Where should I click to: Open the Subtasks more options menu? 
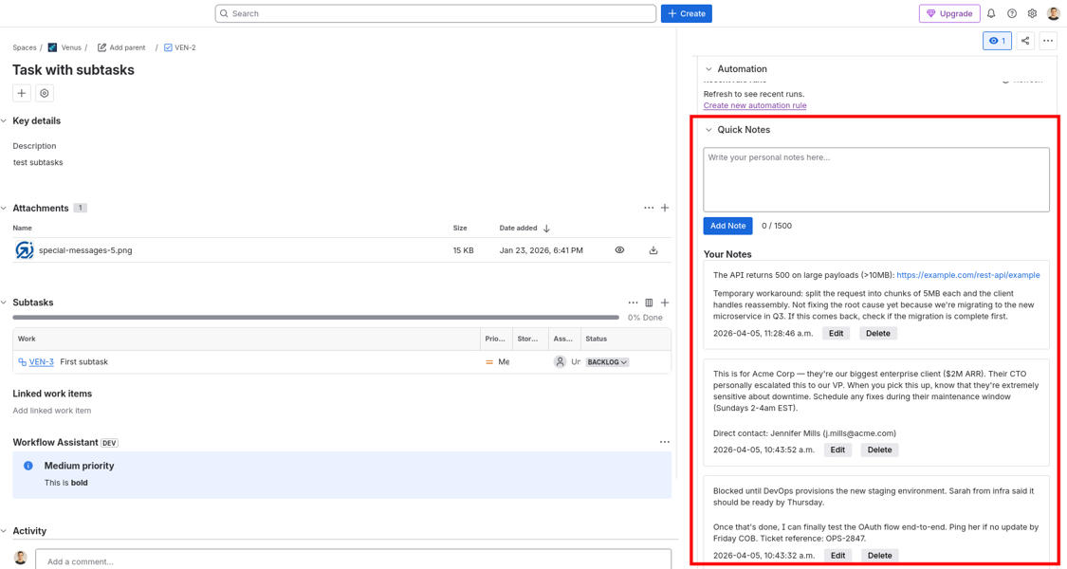(x=633, y=303)
